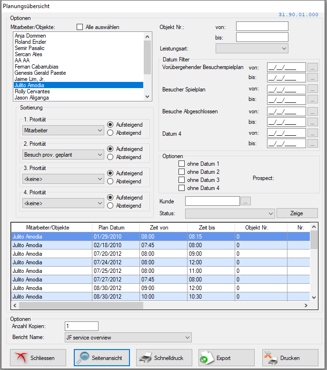
Task: Open date picker for Datum 4 bis
Action: point(312,143)
